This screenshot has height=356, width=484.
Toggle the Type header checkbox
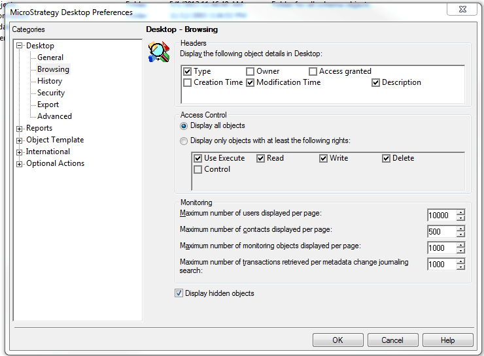(187, 71)
